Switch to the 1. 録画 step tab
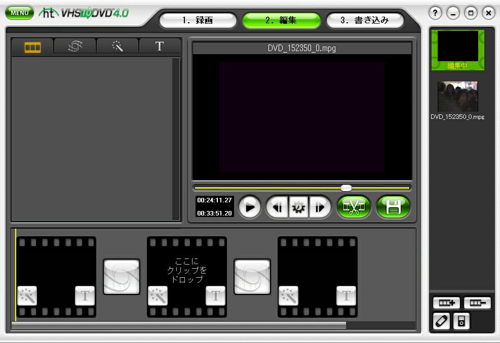The width and height of the screenshot is (500, 343). (198, 20)
